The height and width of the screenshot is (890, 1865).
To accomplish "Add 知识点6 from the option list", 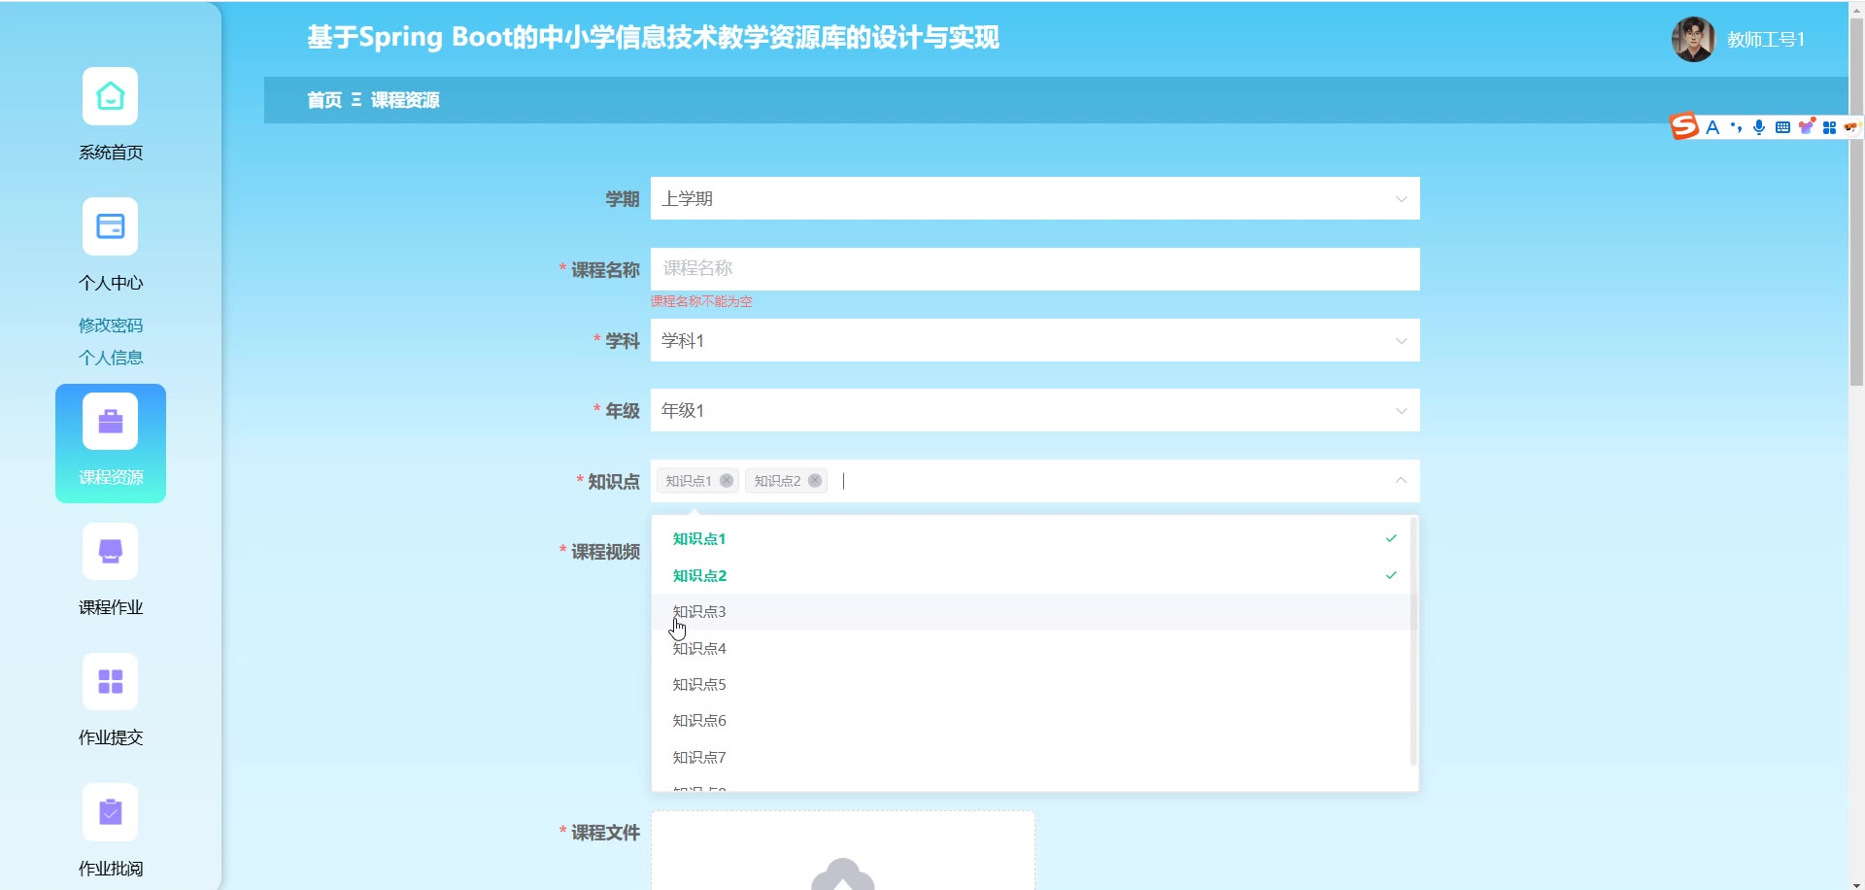I will click(1034, 720).
